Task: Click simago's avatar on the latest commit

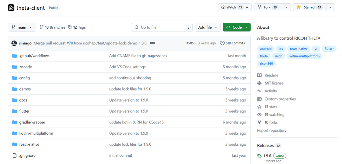Action: point(14,43)
